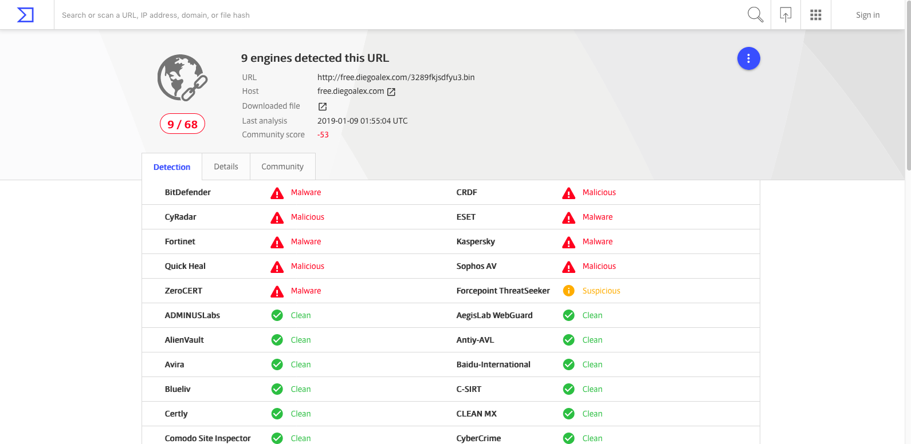911x444 pixels.
Task: Click the Comodo Site Inspector engine name
Action: click(208, 438)
